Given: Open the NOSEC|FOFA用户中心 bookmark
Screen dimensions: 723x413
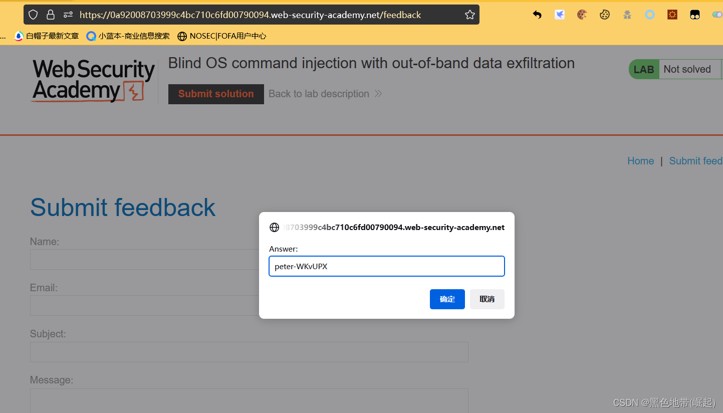Looking at the screenshot, I should [222, 36].
